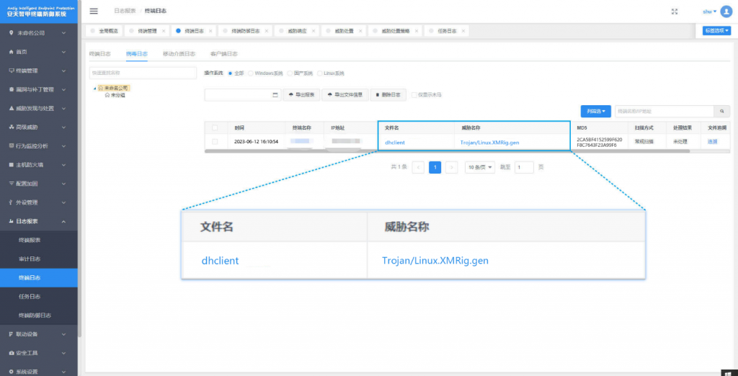
Task: Open the 标签选项 dropdown button
Action: tap(716, 30)
